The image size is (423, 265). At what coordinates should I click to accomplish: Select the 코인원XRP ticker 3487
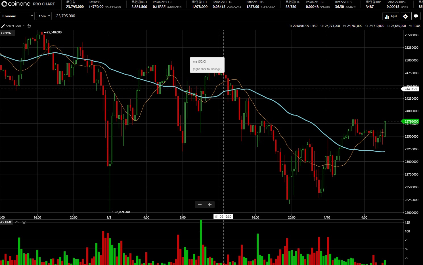pos(373,5)
